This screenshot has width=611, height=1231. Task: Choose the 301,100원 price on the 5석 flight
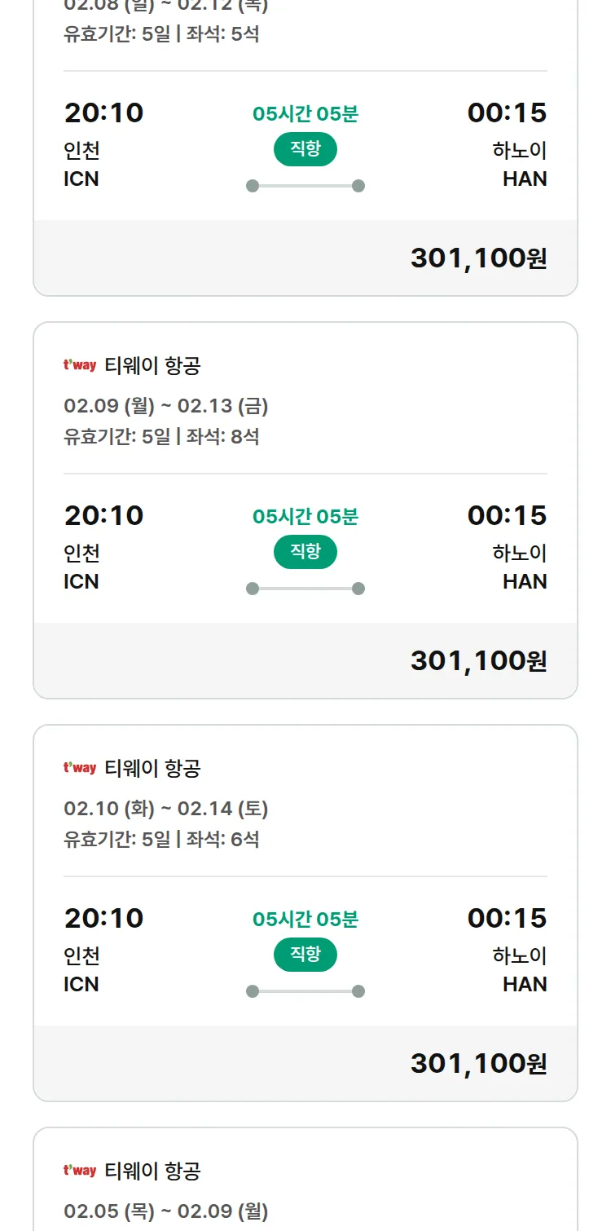click(x=478, y=258)
